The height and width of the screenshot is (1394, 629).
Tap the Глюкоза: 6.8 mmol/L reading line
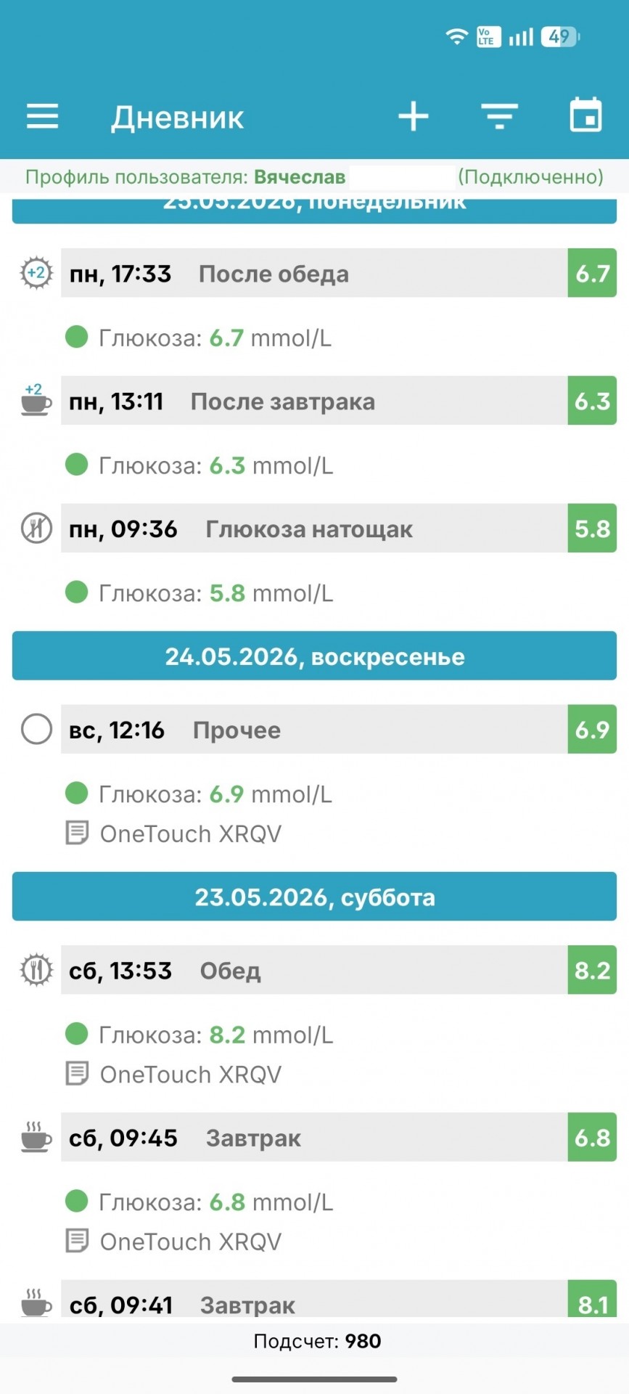216,1202
